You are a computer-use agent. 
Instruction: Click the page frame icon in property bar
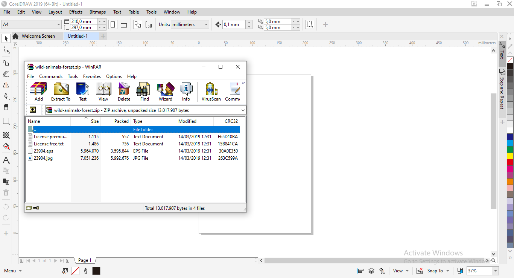pos(309,24)
